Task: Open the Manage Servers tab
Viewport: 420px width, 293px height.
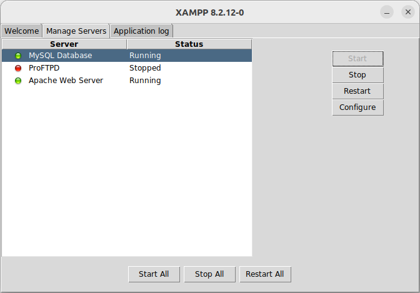Action: click(76, 31)
